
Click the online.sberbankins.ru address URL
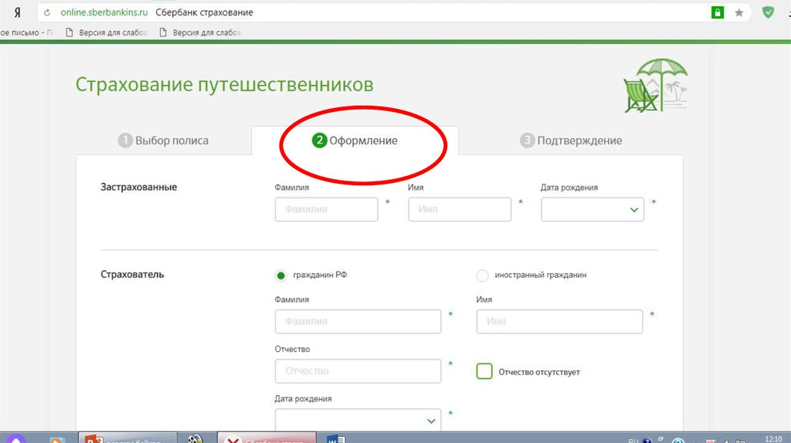pos(104,13)
